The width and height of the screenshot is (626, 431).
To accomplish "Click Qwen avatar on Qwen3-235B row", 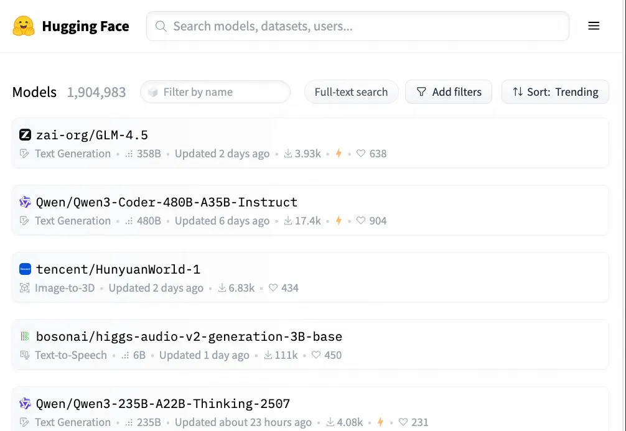I will pos(25,403).
